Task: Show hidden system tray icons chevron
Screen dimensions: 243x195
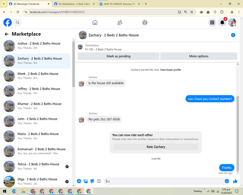Action: coord(208,191)
